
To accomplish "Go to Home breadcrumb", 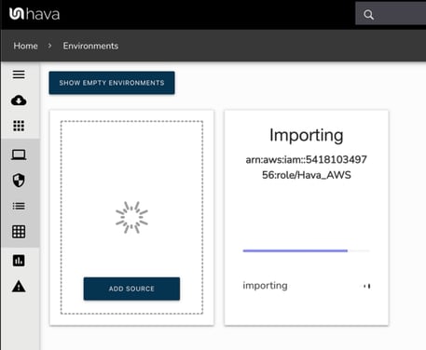I will pyautogui.click(x=25, y=46).
